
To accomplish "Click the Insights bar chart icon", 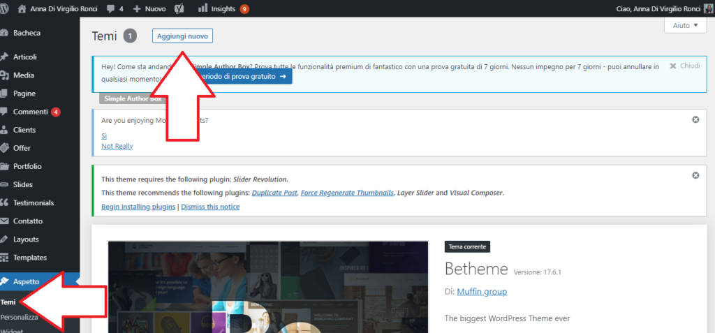I will 203,8.
